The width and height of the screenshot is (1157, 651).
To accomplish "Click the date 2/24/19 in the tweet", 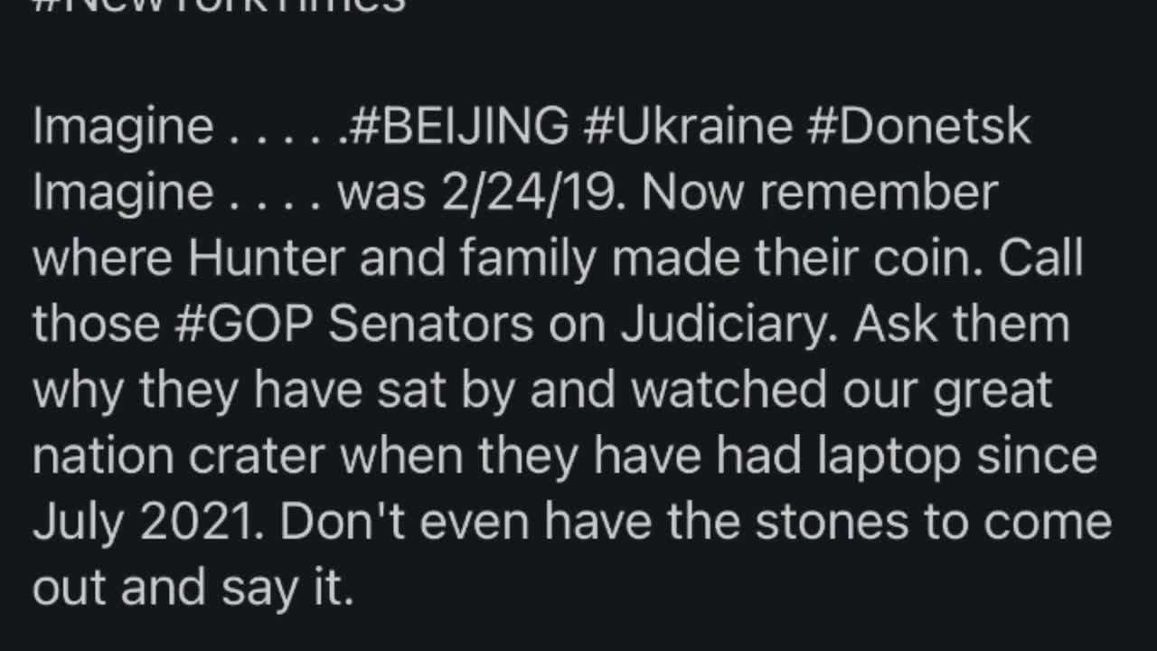I will pos(533,193).
